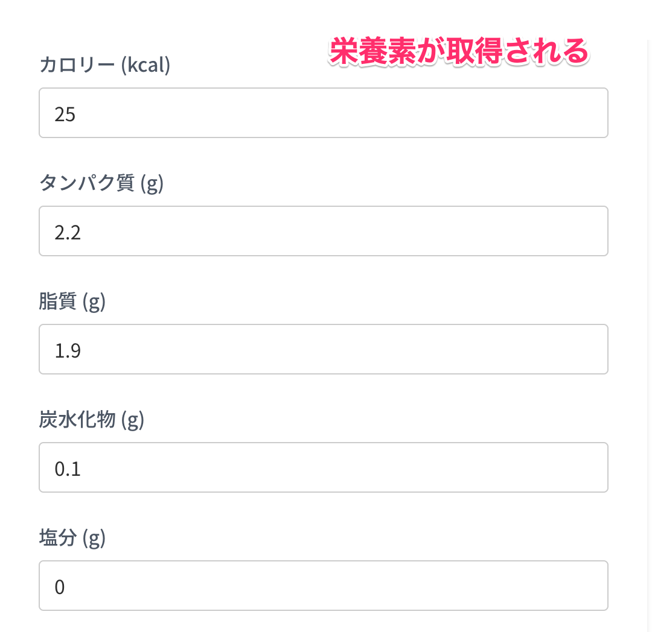Select the 脂質 (g) text field

324,349
